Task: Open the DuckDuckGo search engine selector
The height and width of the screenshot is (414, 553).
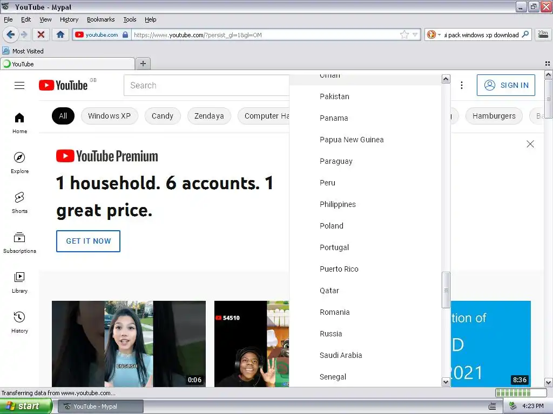Action: (x=434, y=34)
